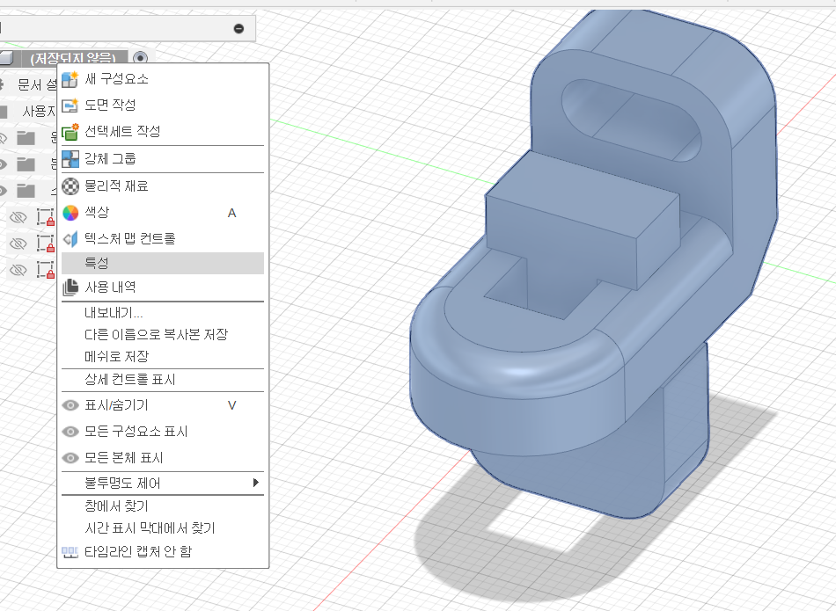Click the oval slot hole on the 3D model
Screen dimensions: 836x611
pyautogui.click(x=632, y=120)
